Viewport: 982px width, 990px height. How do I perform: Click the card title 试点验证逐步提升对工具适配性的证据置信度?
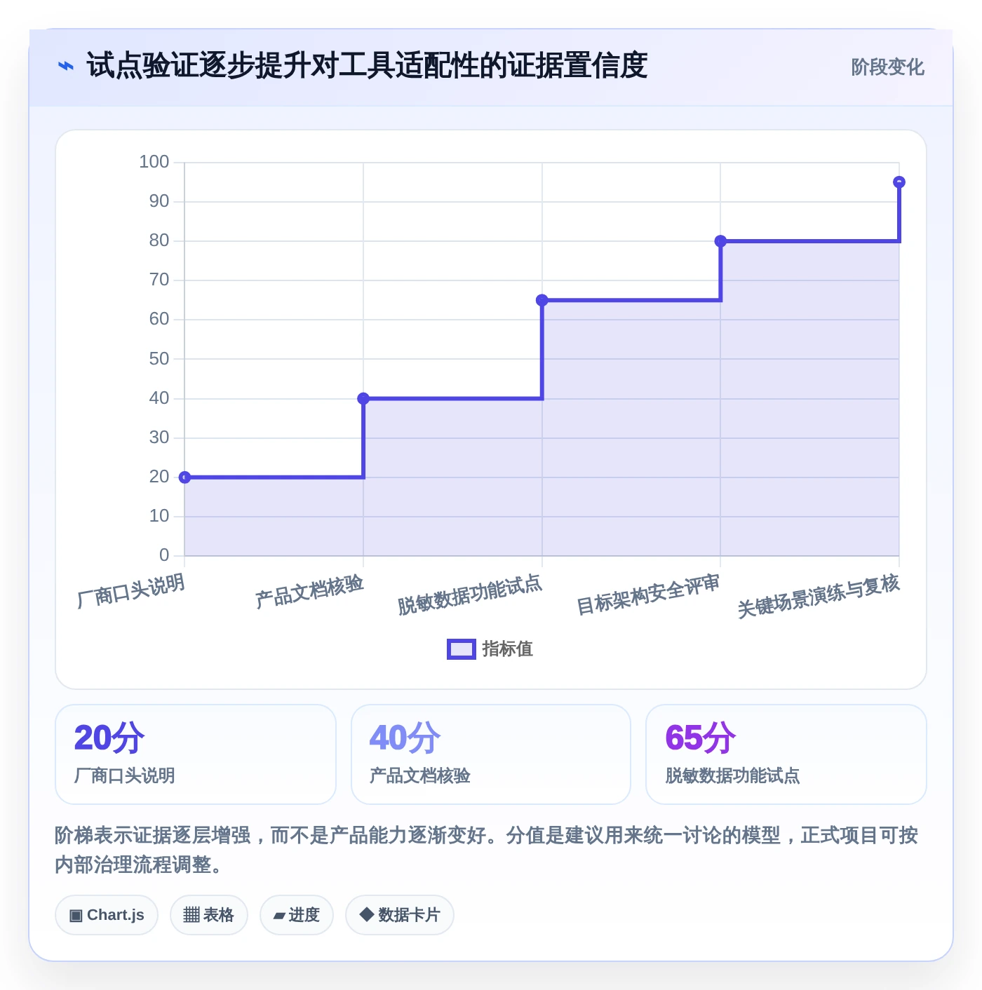tap(367, 66)
